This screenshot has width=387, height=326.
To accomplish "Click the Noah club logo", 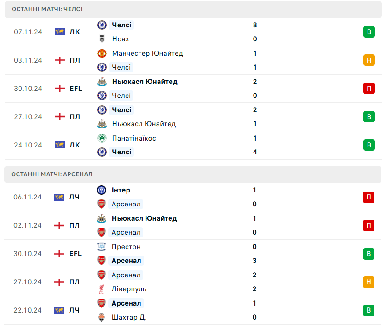I will (x=102, y=39).
